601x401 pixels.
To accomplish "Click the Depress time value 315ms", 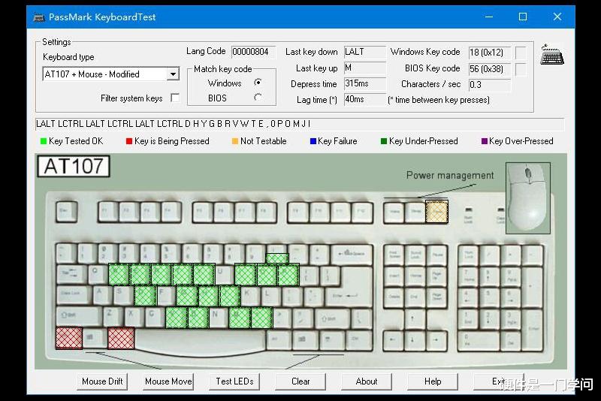I will point(364,83).
